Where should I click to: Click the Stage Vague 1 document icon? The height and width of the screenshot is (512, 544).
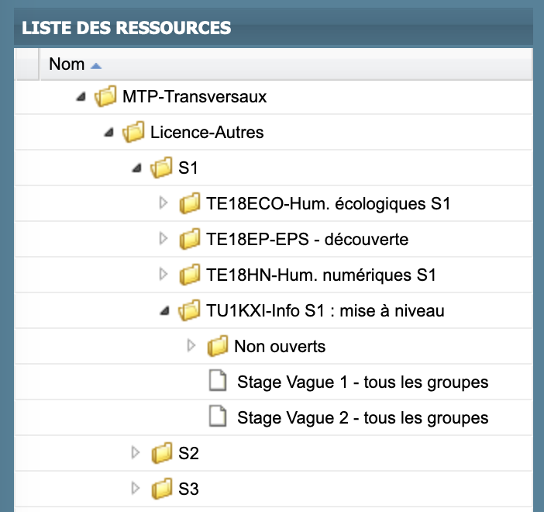218,381
